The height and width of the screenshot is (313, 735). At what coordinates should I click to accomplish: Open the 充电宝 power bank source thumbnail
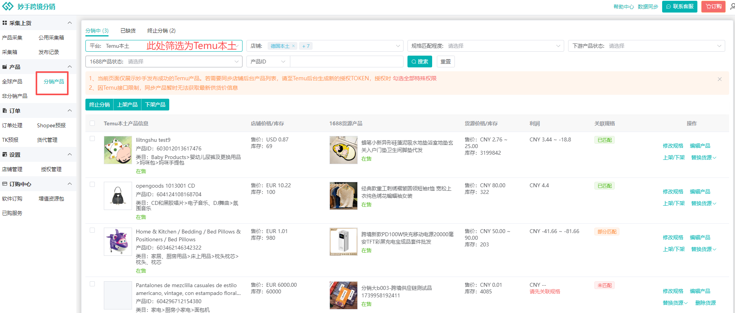click(344, 242)
